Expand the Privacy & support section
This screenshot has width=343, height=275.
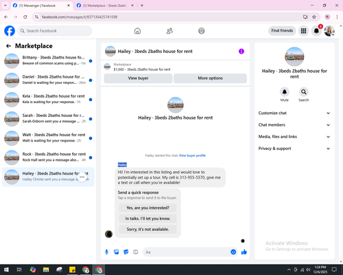294,148
